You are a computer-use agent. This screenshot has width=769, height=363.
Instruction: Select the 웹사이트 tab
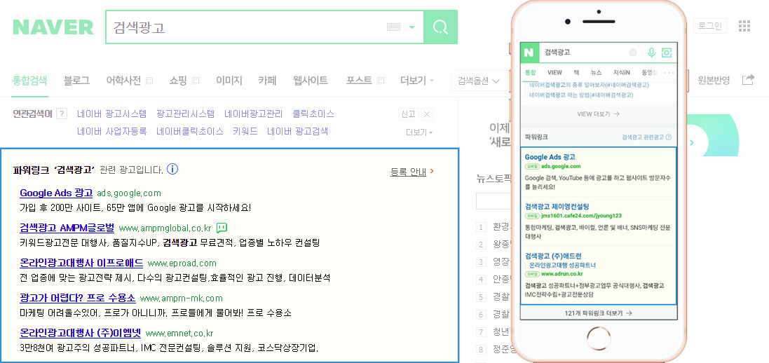tap(311, 81)
